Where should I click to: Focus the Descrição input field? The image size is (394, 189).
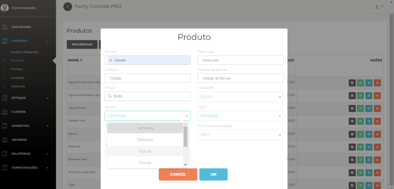pos(240,60)
